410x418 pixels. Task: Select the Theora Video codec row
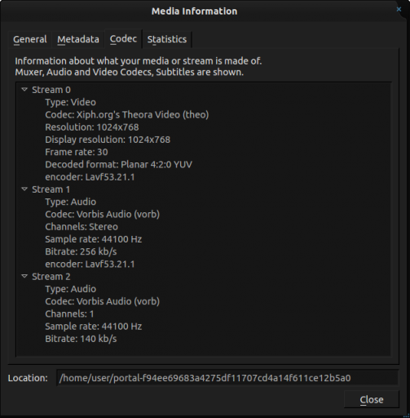pos(127,114)
